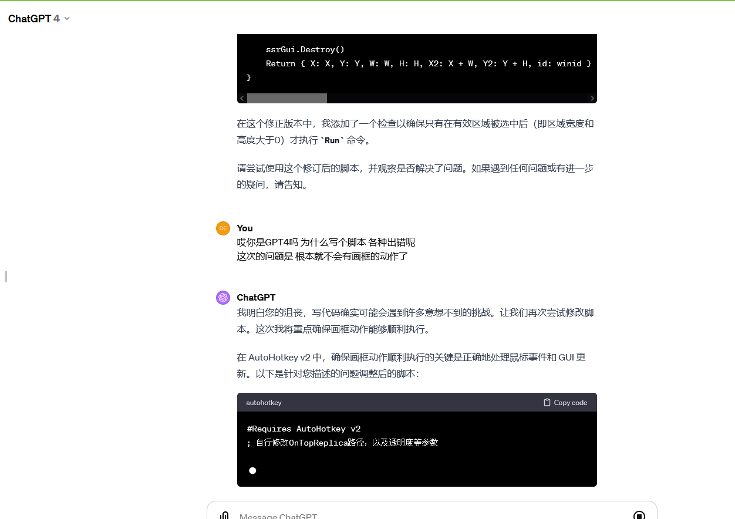Click the white typing cursor dot in code

[x=252, y=470]
